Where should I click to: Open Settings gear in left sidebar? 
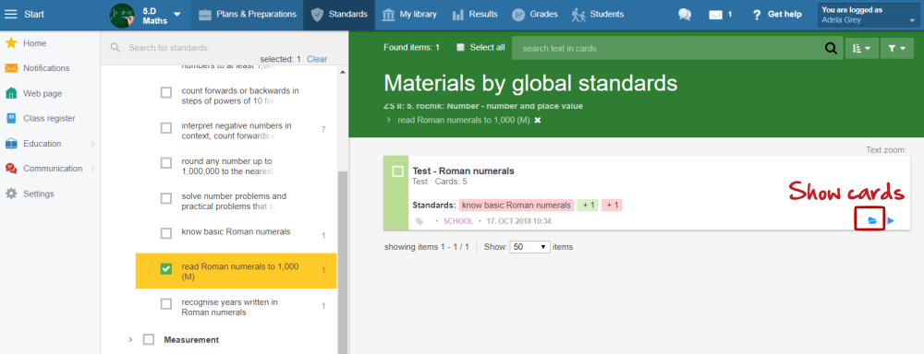click(11, 194)
